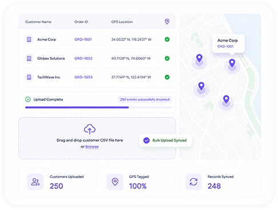Screen dimensions: 278x210
Task: Click the green checkmark in Acme Corp row
Action: [x=167, y=39]
